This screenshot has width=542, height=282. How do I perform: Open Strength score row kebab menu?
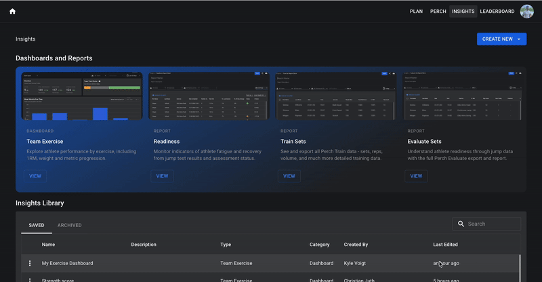tap(30, 280)
